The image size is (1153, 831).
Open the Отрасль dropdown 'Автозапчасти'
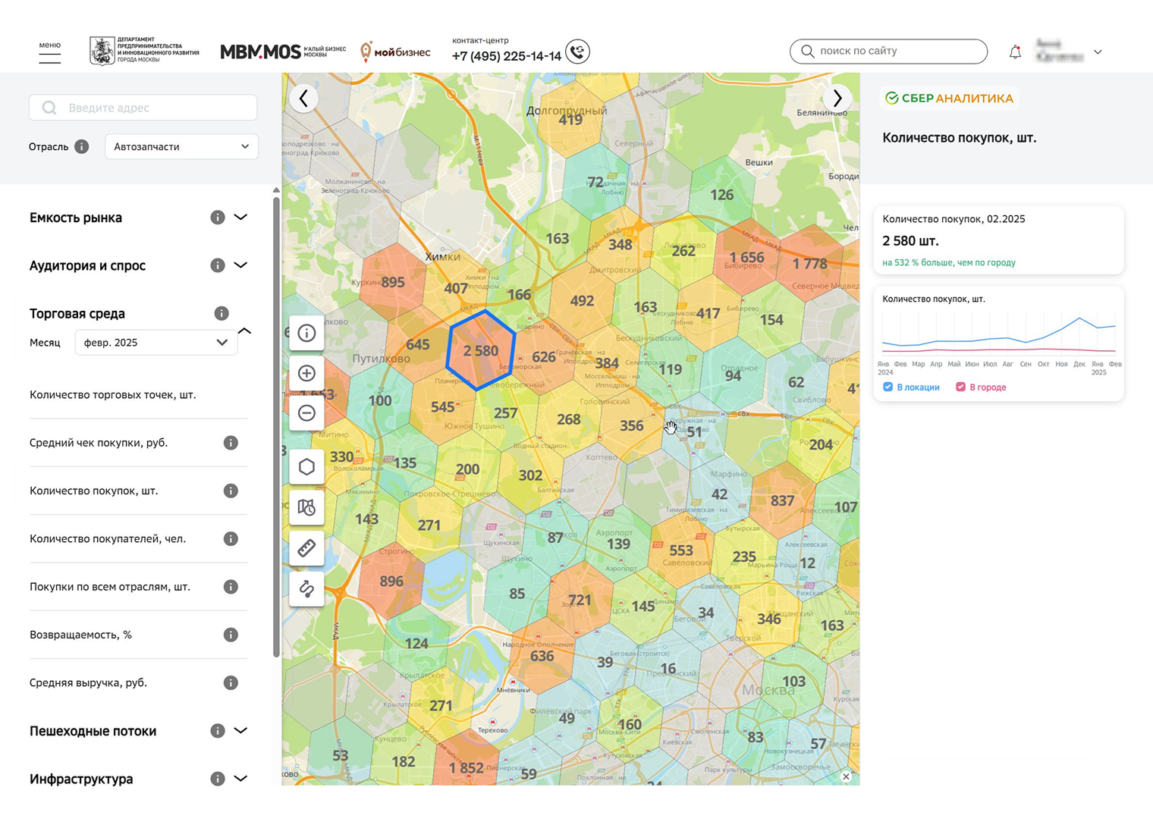[181, 146]
